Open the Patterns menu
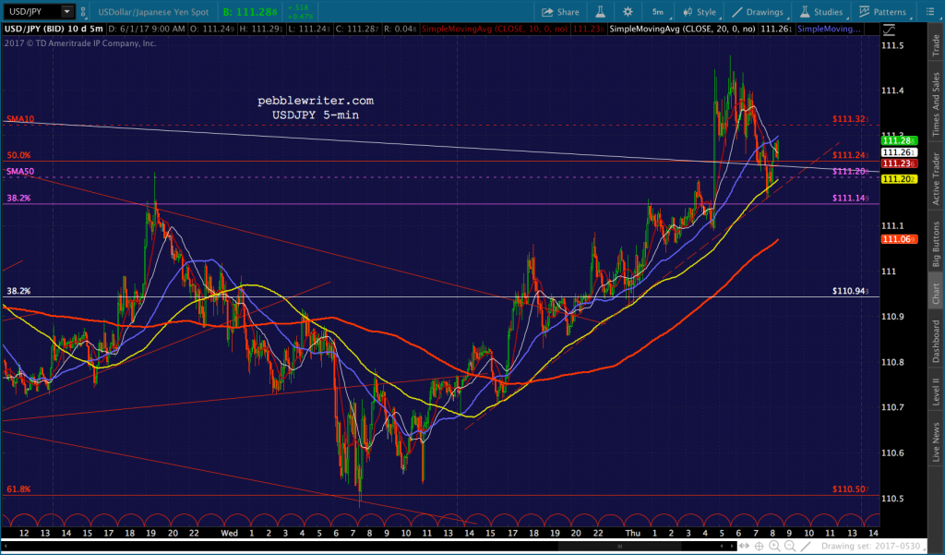 (x=882, y=12)
